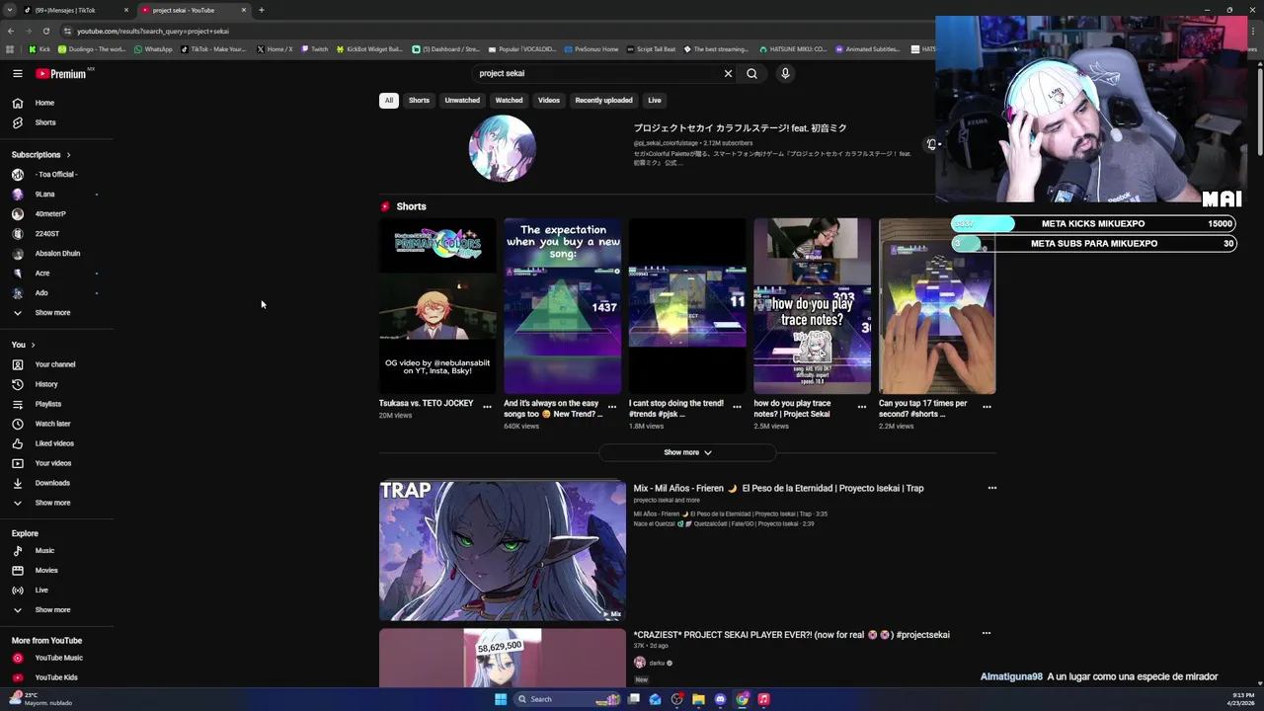
Task: Select the Live filter chip
Action: [x=655, y=100]
